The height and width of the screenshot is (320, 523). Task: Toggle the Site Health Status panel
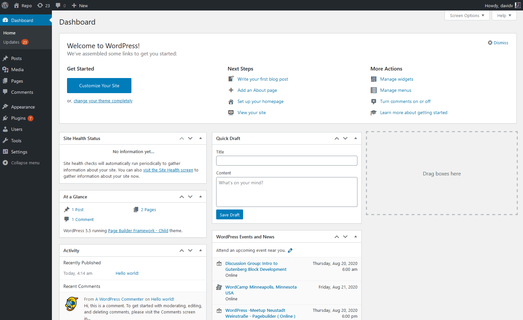200,138
